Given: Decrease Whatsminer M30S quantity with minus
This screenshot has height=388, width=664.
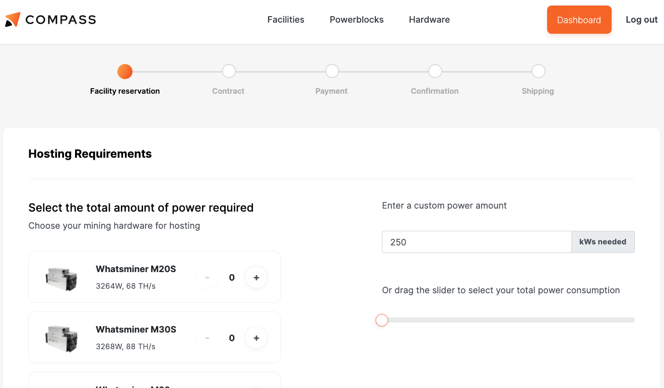Looking at the screenshot, I should (207, 338).
